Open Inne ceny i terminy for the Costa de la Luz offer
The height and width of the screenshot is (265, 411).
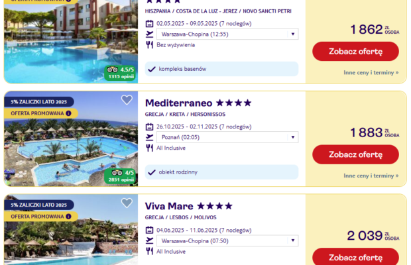pos(371,72)
